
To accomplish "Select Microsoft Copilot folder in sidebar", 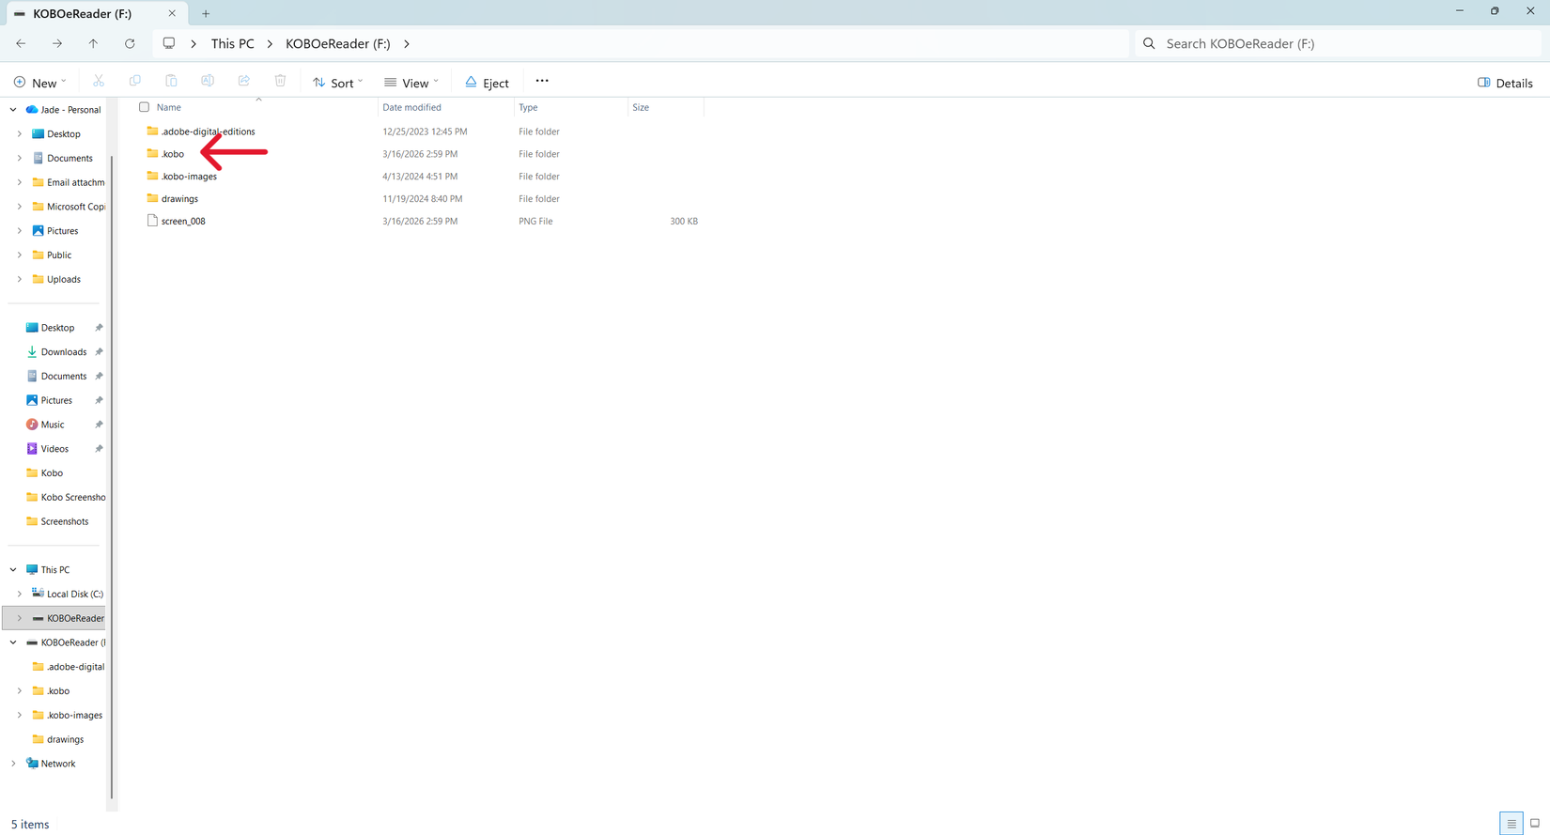I will click(68, 207).
